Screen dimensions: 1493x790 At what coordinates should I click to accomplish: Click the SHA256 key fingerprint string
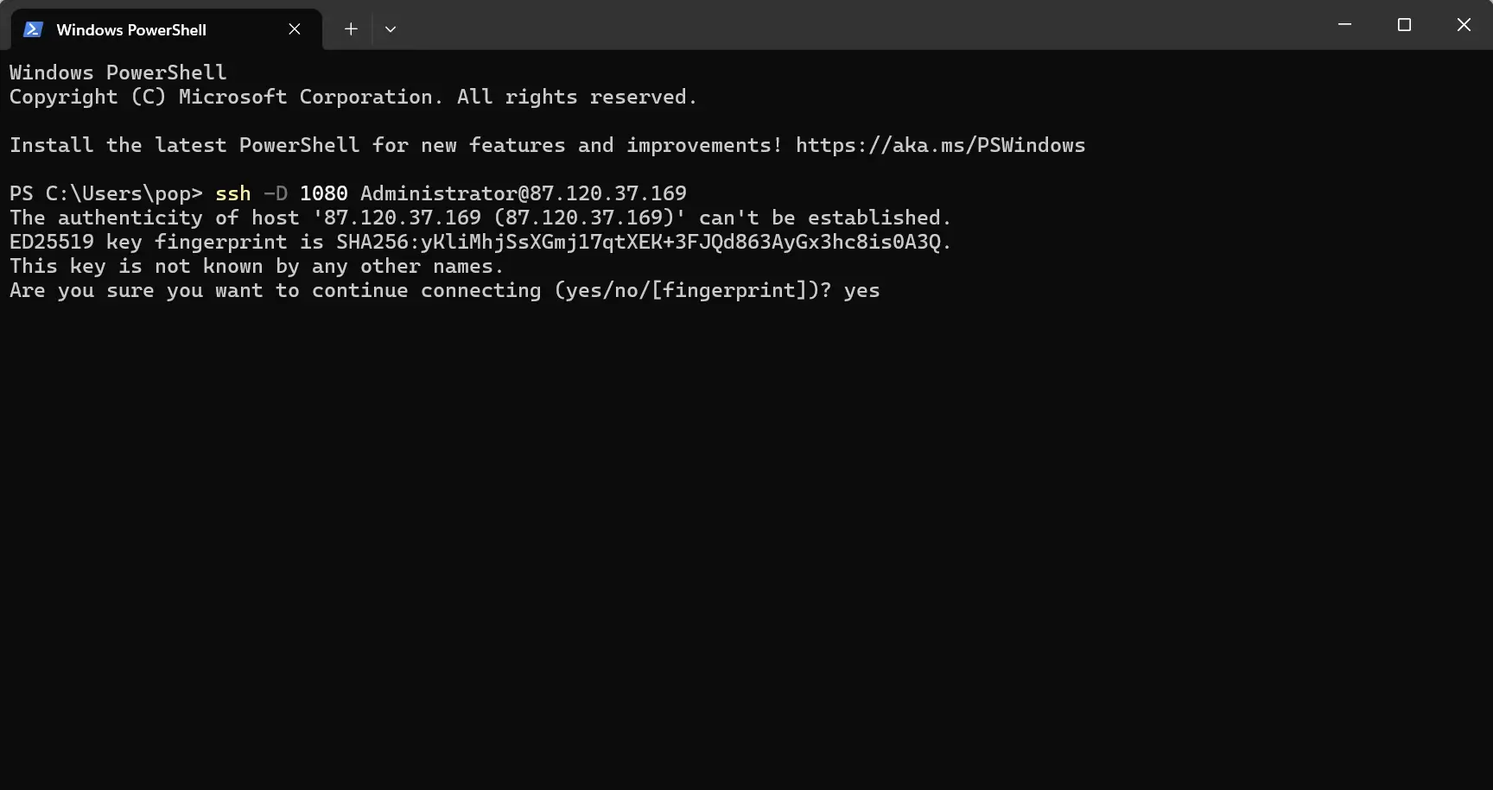[x=638, y=242]
